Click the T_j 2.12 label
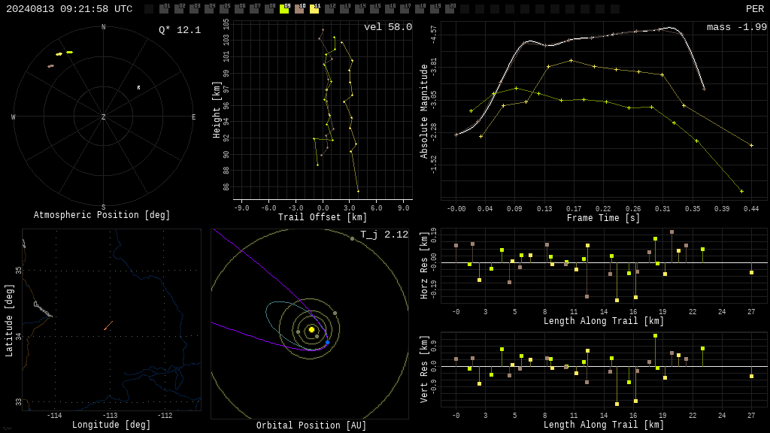This screenshot has height=433, width=770. click(x=384, y=235)
